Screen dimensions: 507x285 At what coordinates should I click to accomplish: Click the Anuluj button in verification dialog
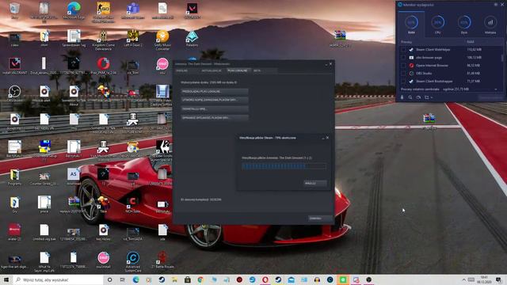coord(315,183)
